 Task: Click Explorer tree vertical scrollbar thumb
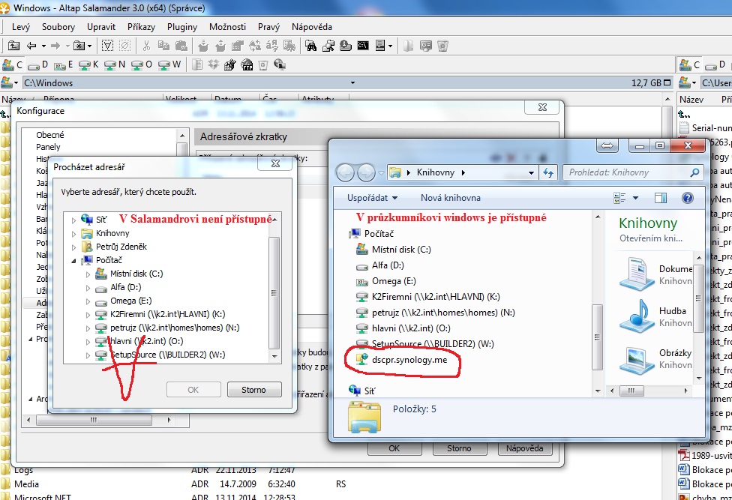[x=598, y=337]
